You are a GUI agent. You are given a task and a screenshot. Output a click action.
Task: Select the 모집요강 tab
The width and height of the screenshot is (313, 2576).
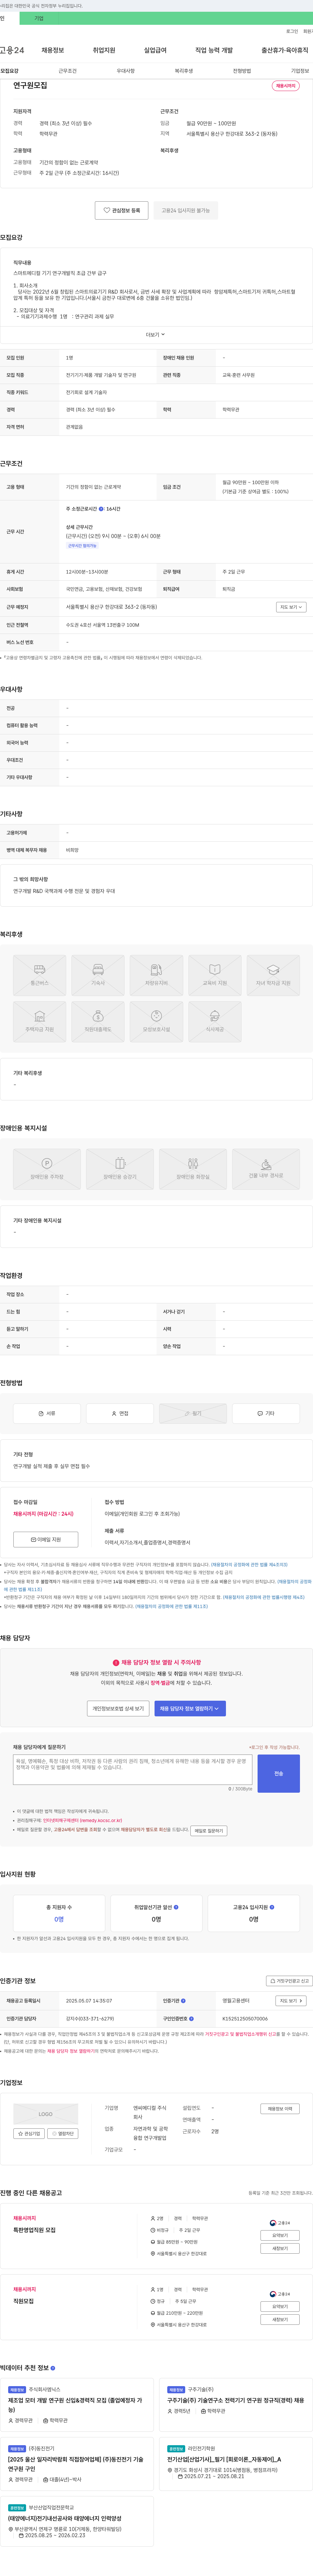pos(9,71)
